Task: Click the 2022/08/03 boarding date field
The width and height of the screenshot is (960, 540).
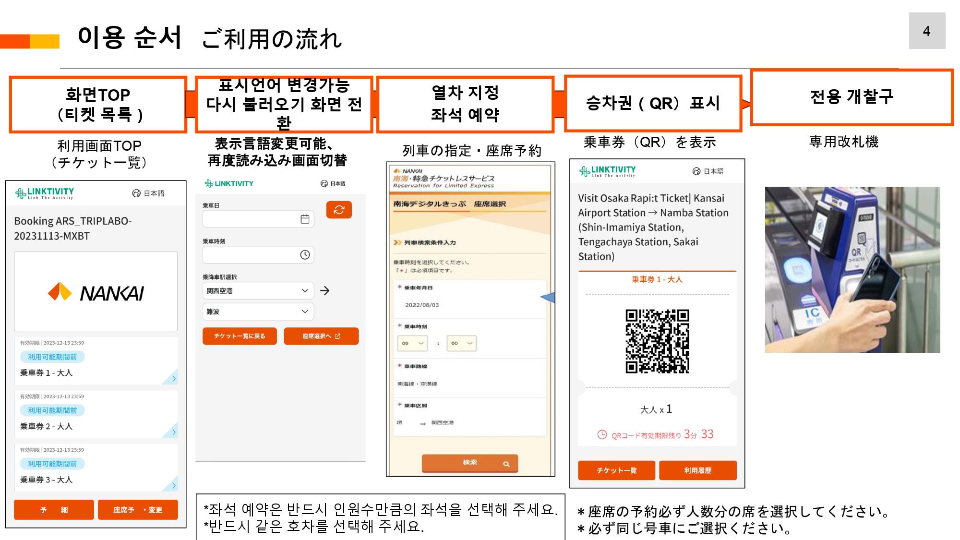Action: 422,305
